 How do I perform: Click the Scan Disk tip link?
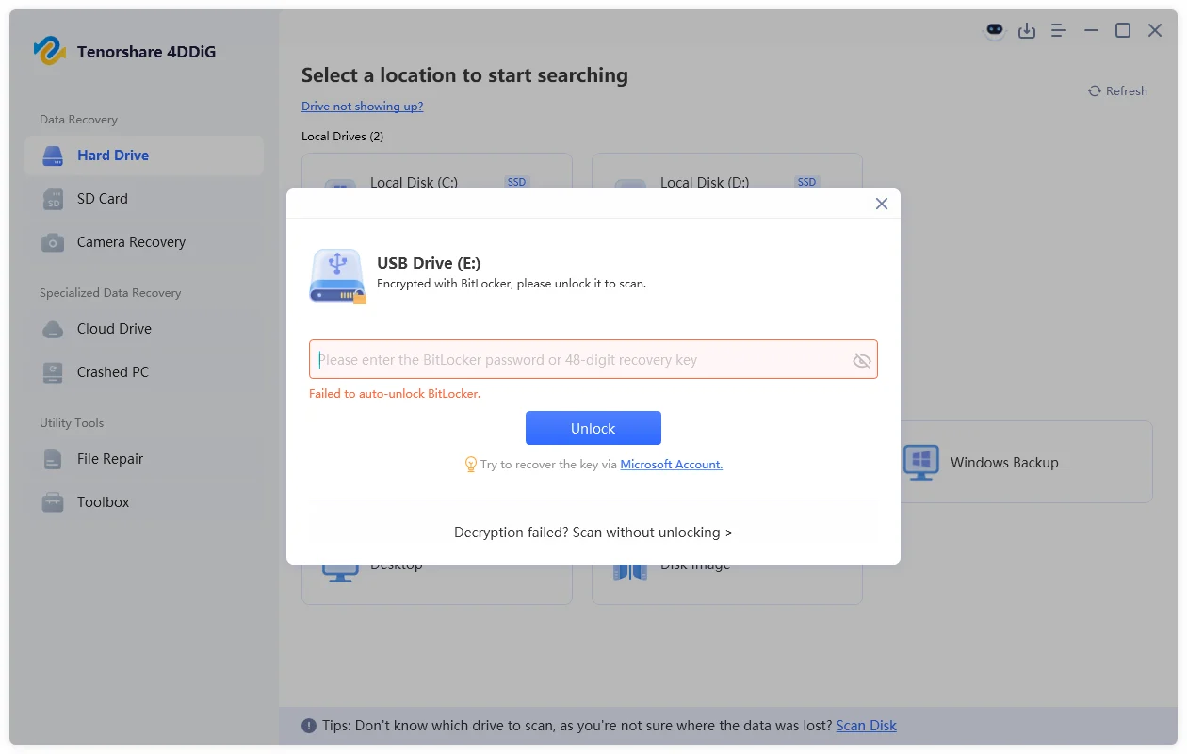pos(866,725)
